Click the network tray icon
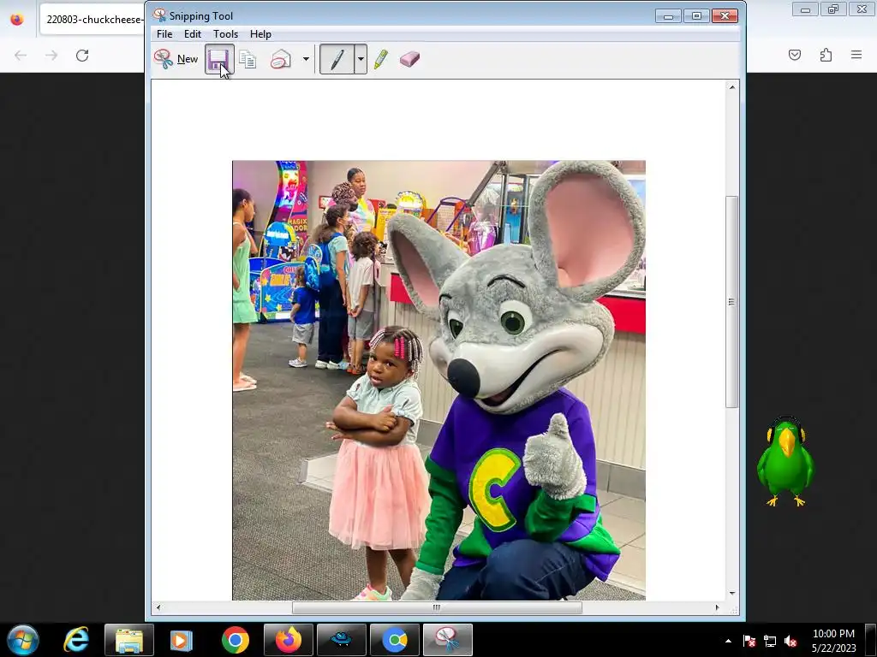 coord(770,641)
